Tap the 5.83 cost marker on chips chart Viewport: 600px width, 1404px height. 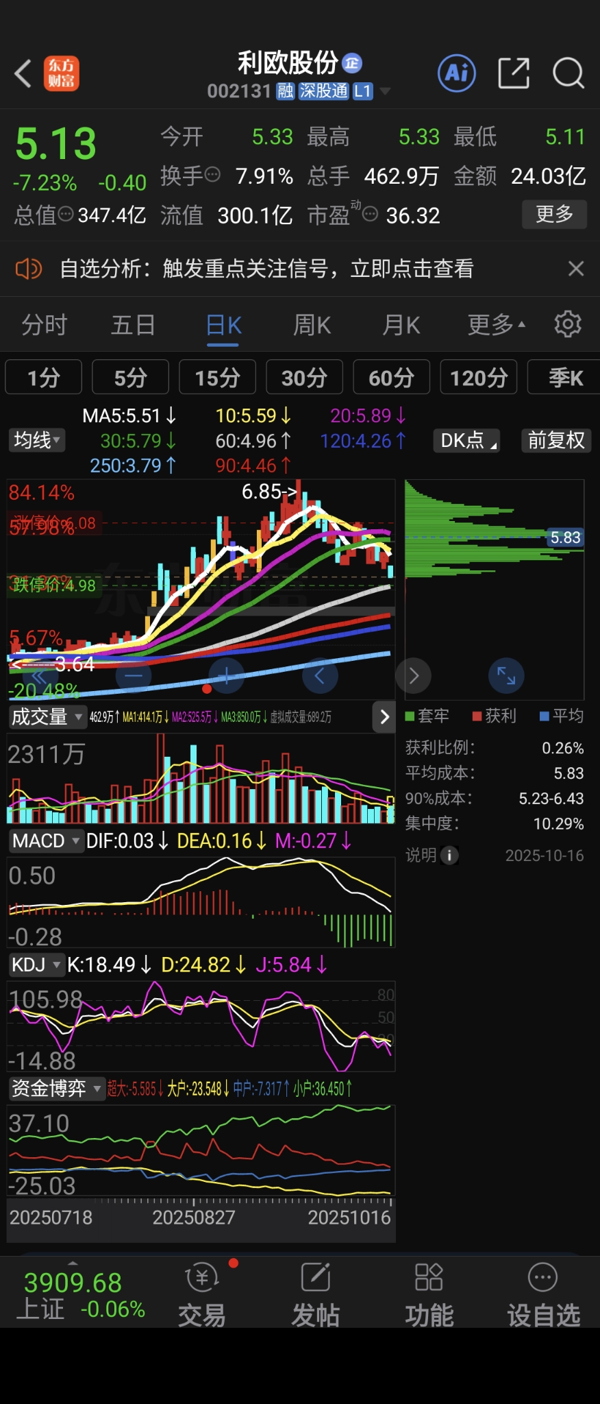pos(566,537)
